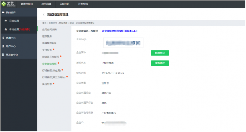246x132 pixels.
Task: Click the enterprise logo image
Action: click(123, 43)
